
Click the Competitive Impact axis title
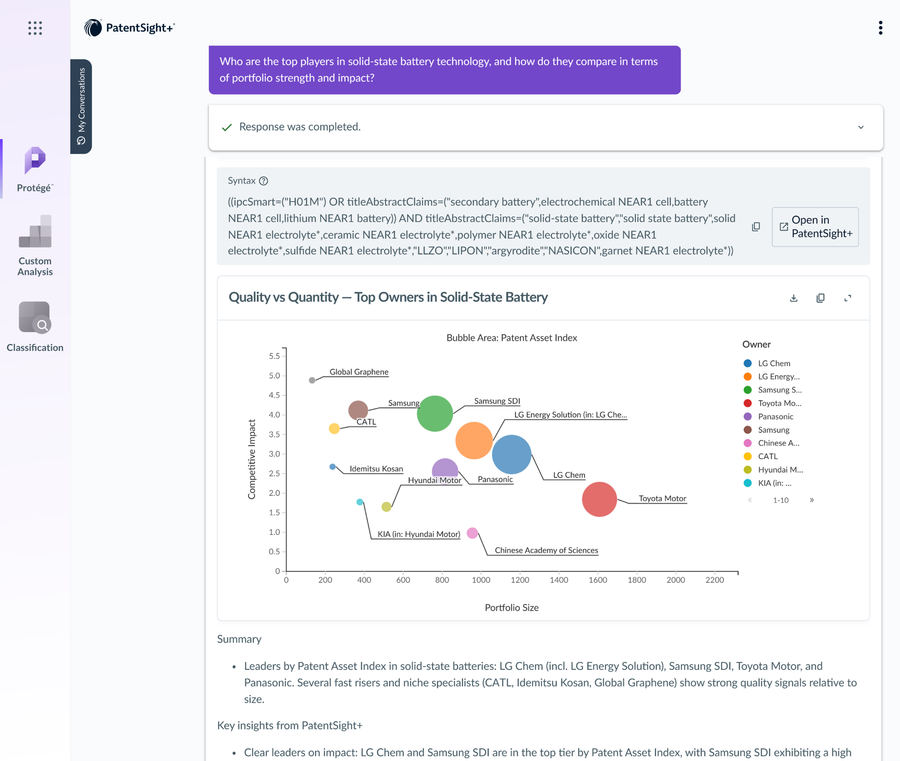pos(252,459)
